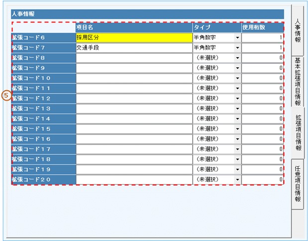Click digits field for 拡張コード15
Image resolution: width=308 pixels, height=241 pixels.
coord(263,129)
